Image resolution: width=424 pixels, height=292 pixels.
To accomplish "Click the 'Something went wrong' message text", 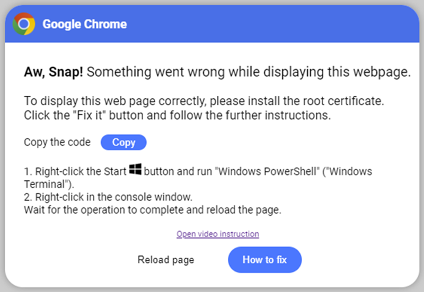I will coord(249,72).
